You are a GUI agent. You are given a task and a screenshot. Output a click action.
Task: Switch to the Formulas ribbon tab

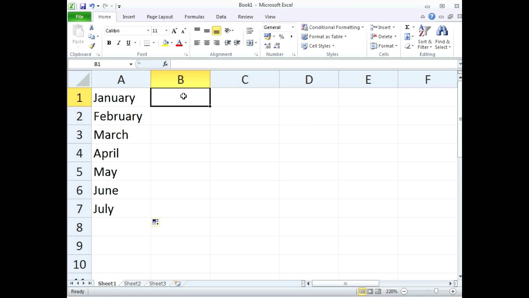[x=194, y=17]
